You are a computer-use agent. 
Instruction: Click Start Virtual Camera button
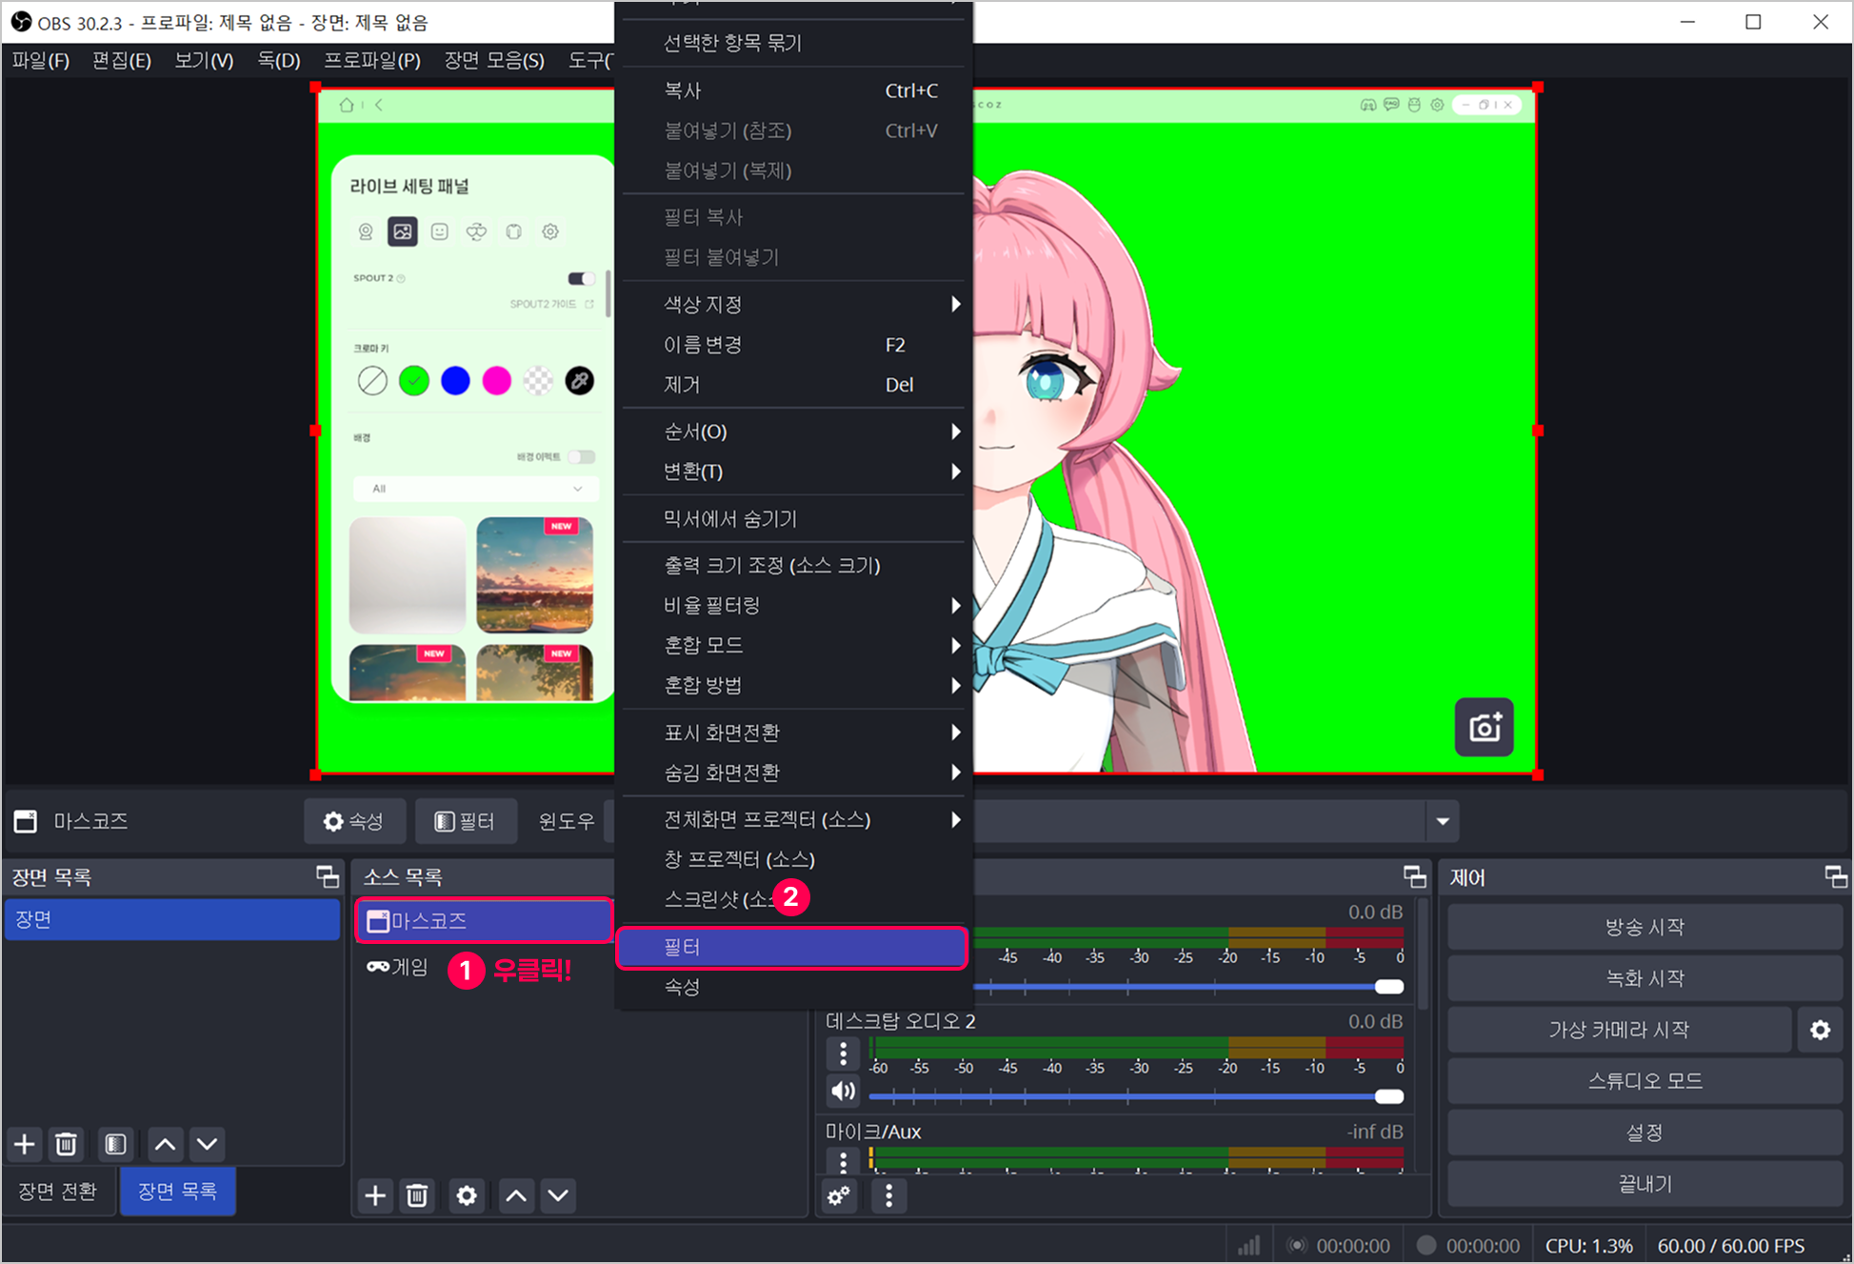pyautogui.click(x=1619, y=1030)
